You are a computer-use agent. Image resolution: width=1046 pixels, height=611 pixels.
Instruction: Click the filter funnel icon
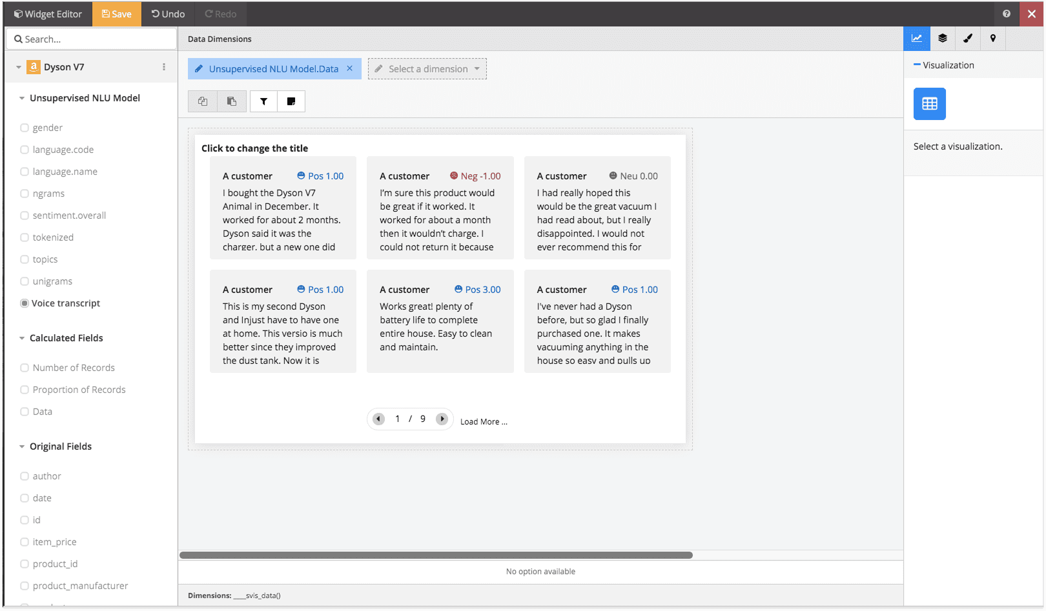pos(263,101)
